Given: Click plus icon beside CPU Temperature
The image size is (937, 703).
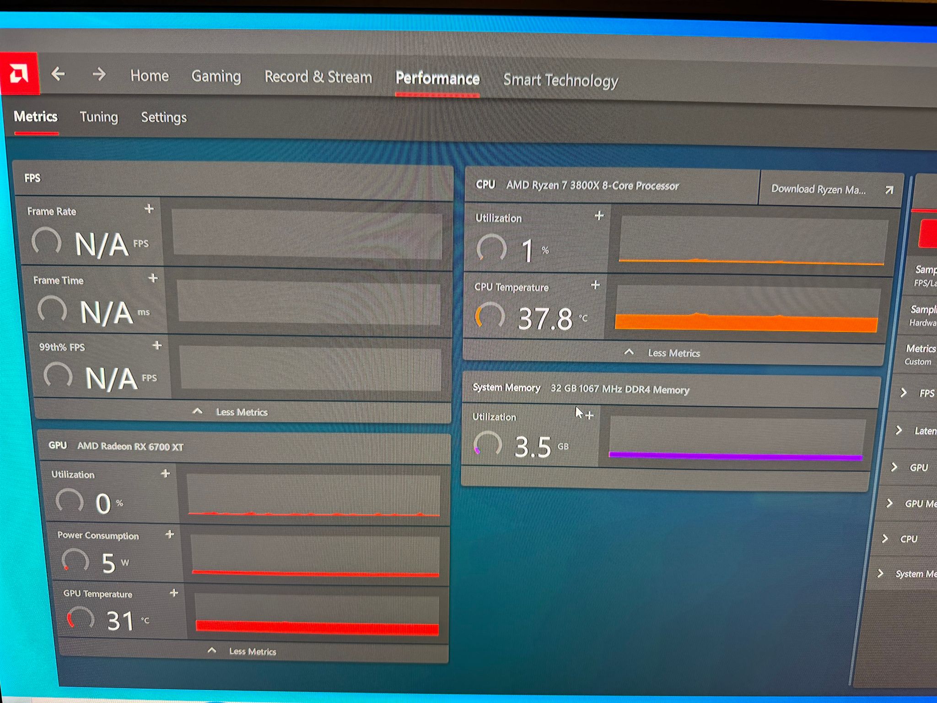Looking at the screenshot, I should pyautogui.click(x=595, y=285).
